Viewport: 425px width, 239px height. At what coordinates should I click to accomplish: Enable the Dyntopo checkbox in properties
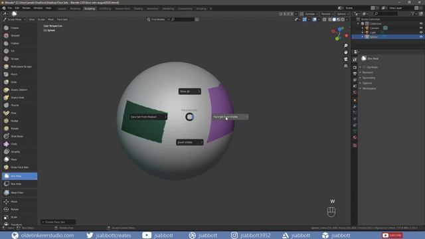point(365,67)
